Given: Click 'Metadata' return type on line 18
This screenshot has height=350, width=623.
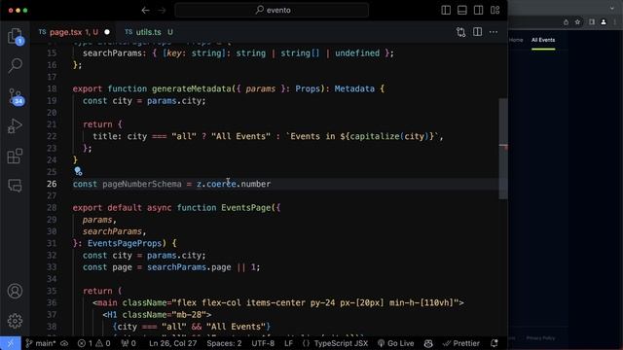Looking at the screenshot, I should pos(354,88).
